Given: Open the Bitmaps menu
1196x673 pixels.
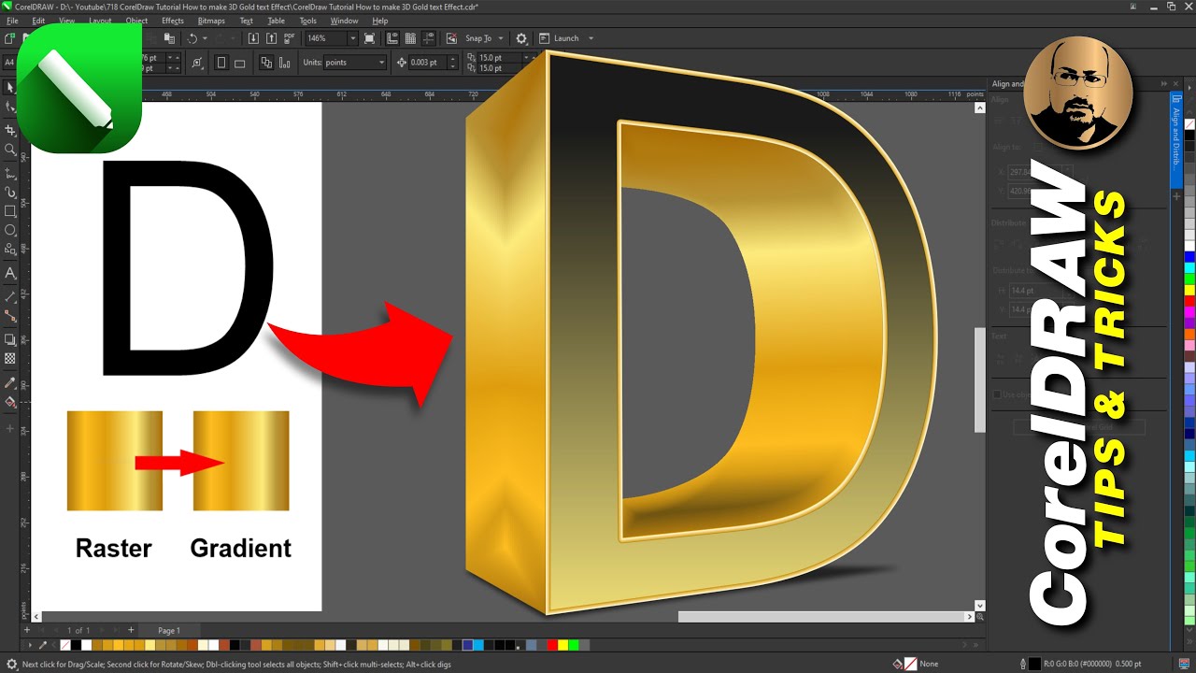Looking at the screenshot, I should 211,21.
